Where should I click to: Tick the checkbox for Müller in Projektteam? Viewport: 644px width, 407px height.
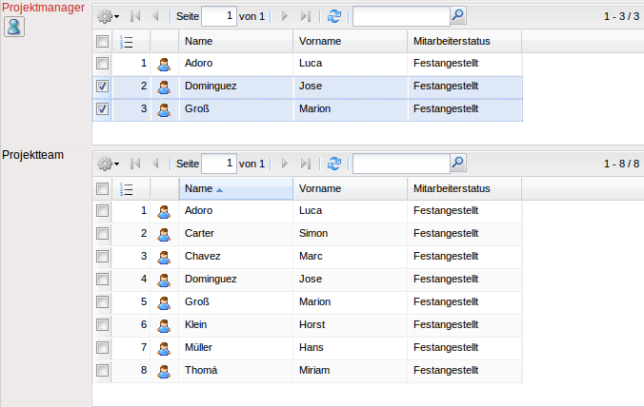pos(103,348)
